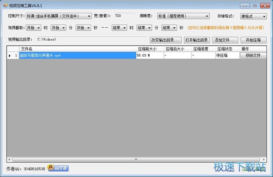Click the 宽(像素) width field 720

click(124, 16)
